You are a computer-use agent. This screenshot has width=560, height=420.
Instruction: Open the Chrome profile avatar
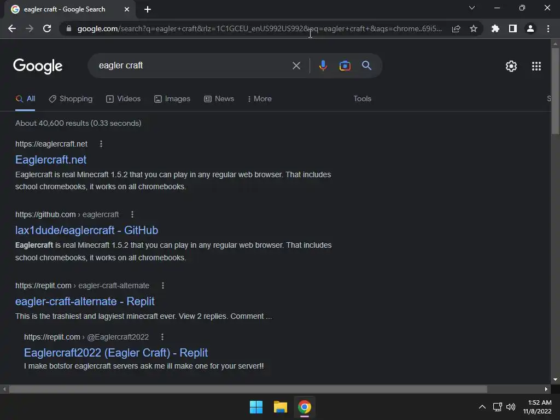click(530, 28)
